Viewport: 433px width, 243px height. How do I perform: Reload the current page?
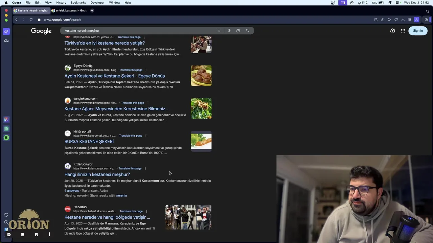(31, 20)
